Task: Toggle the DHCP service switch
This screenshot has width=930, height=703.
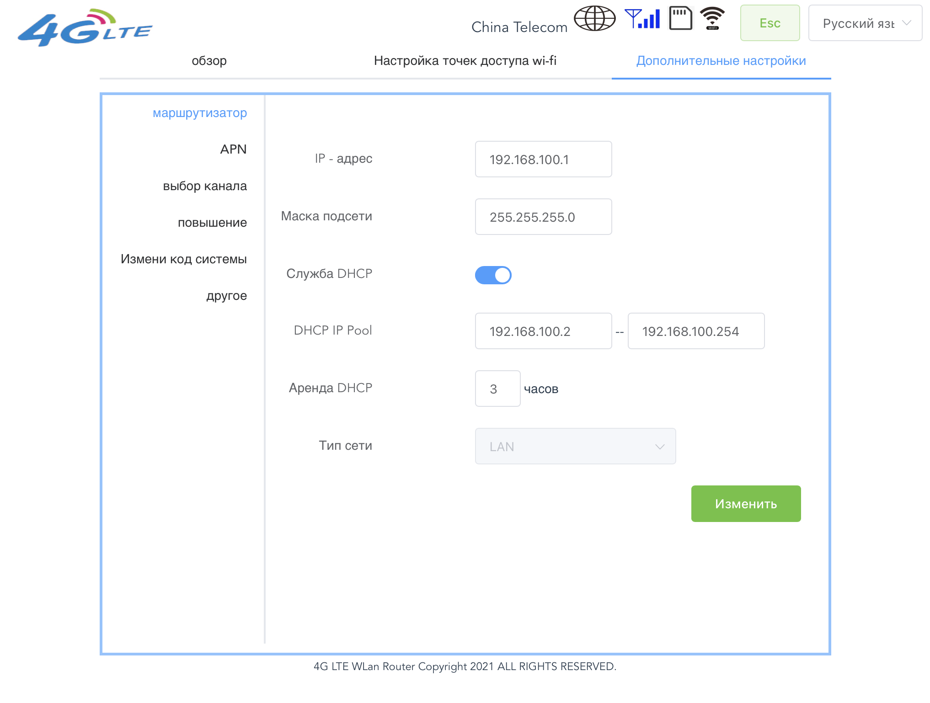Action: [493, 275]
